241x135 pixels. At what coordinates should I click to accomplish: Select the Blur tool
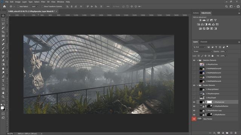3,68
